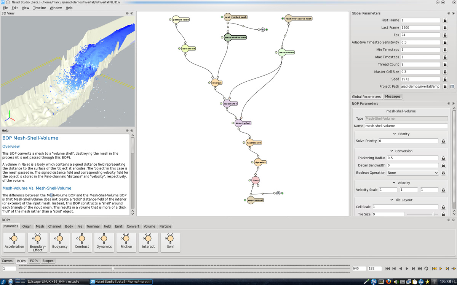The image size is (457, 285).
Task: Open the Window menu
Action: pyautogui.click(x=56, y=8)
